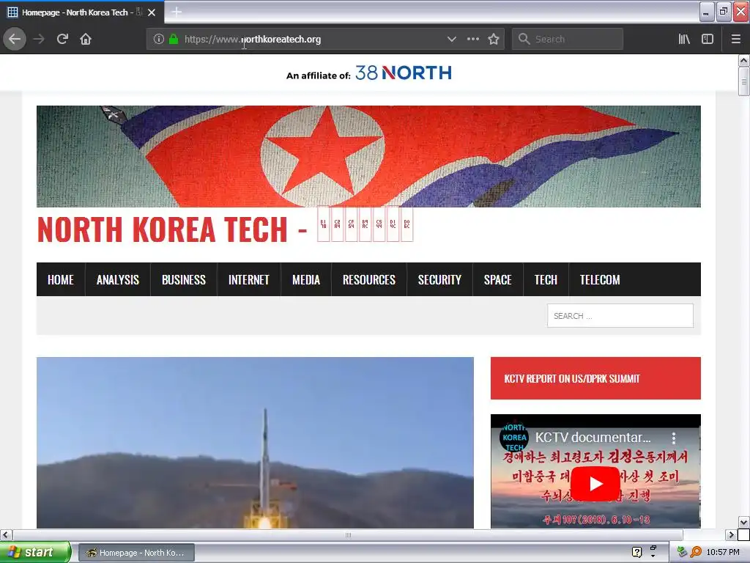
Task: Click the horizontal scrollbar right arrow
Action: (731, 534)
